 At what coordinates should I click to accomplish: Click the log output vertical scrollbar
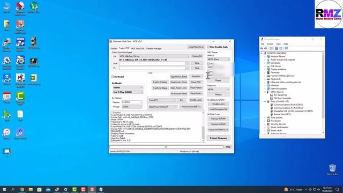coord(203,127)
